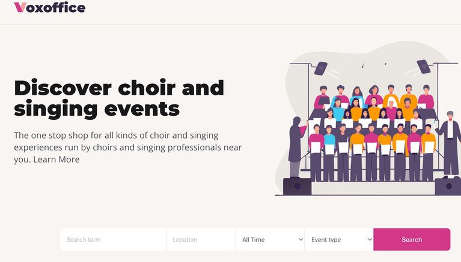Click the one stop shop description paragraph
Image resolution: width=461 pixels, height=262 pixels.
[x=128, y=147]
